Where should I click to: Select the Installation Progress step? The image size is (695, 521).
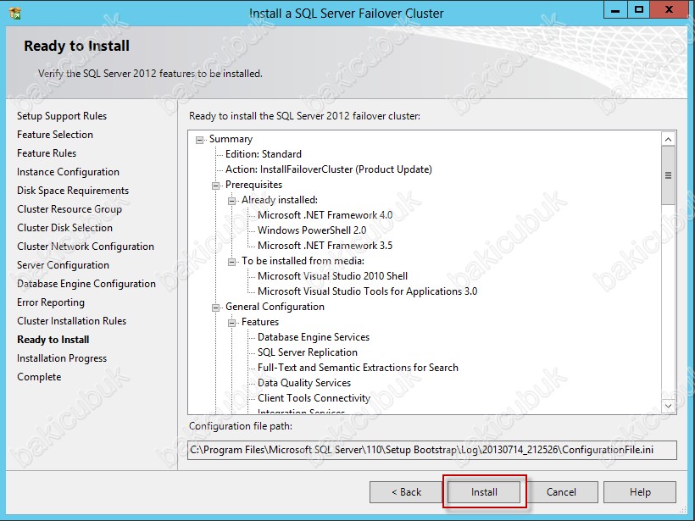click(x=62, y=358)
